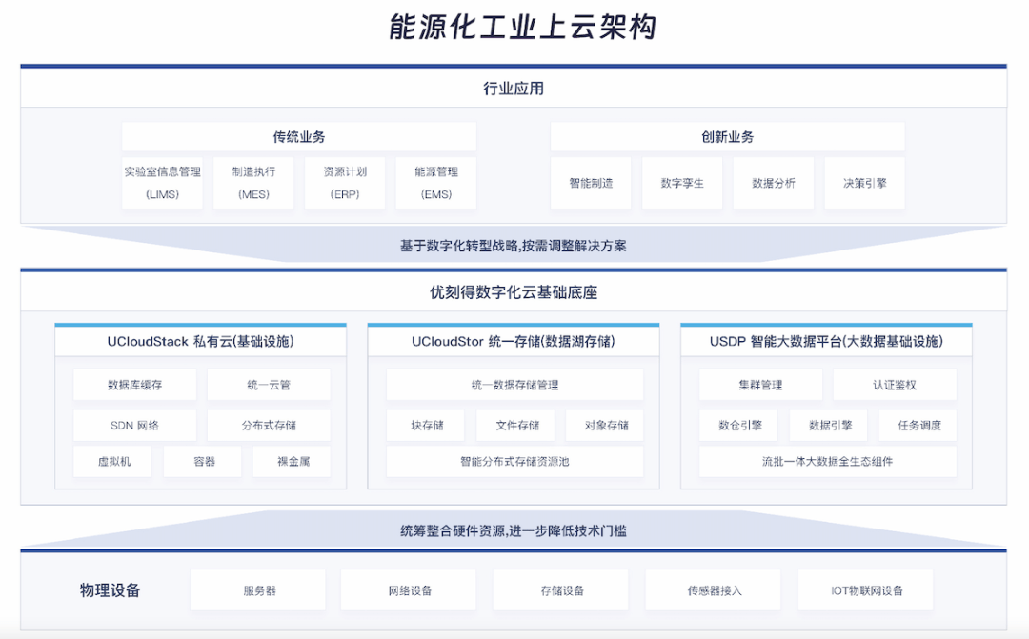
Task: Select the 资源计划 (ERP) box
Action: coord(345,183)
